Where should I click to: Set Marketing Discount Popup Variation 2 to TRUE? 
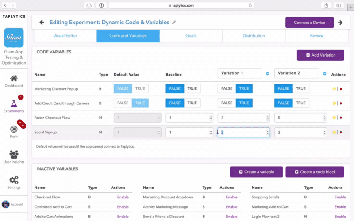point(301,89)
